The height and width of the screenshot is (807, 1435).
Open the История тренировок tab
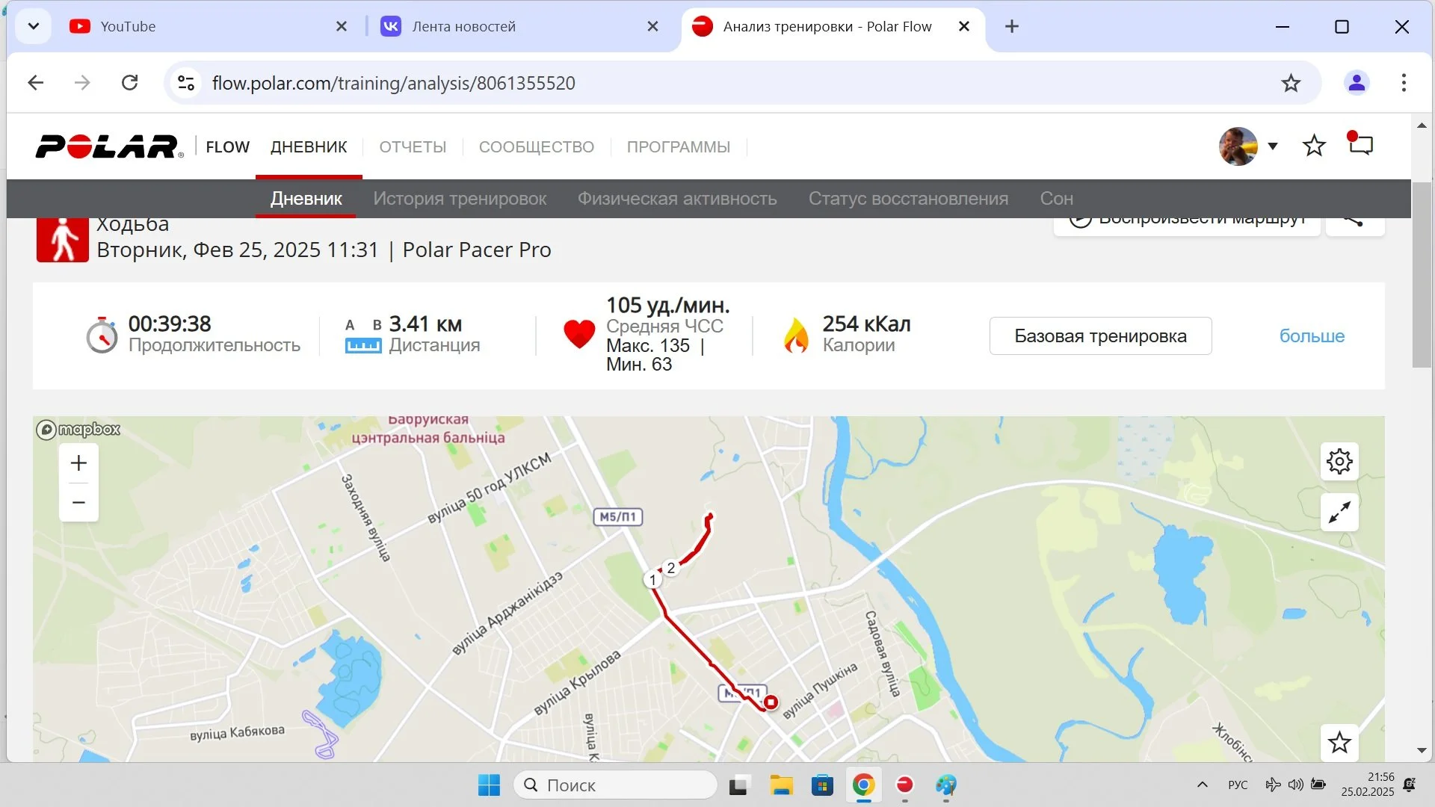460,199
